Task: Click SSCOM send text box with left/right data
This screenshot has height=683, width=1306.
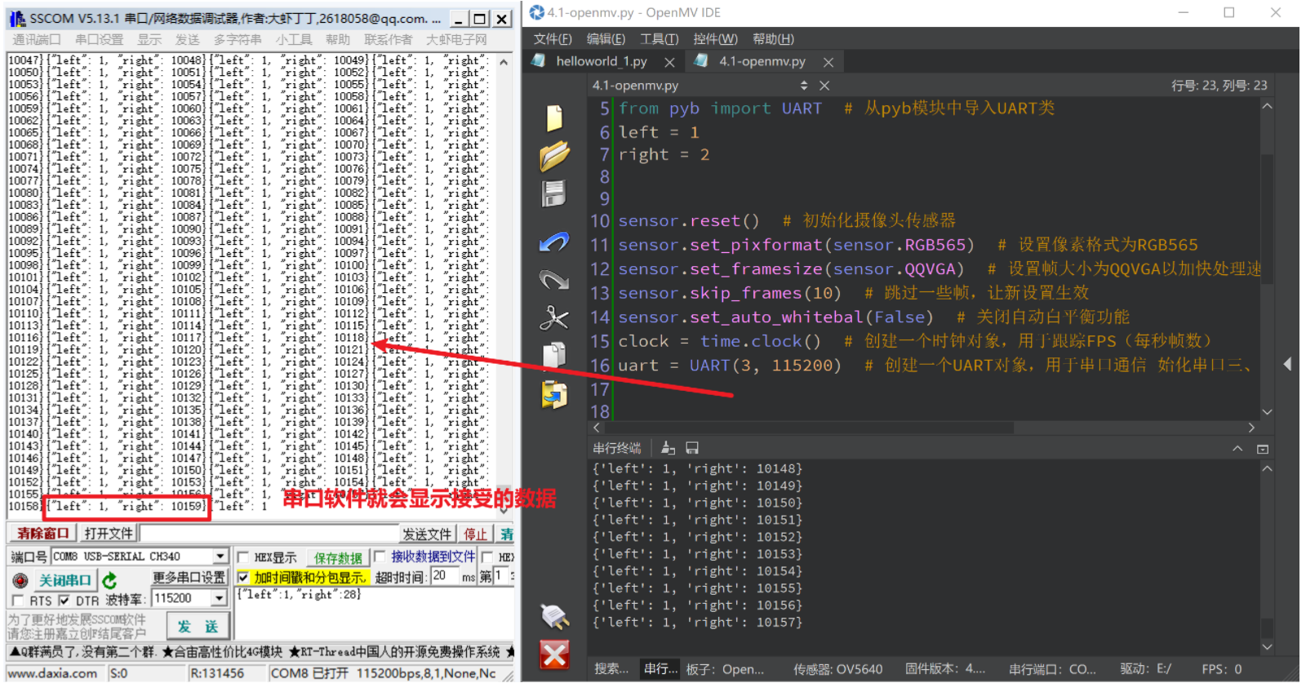Action: click(x=373, y=614)
